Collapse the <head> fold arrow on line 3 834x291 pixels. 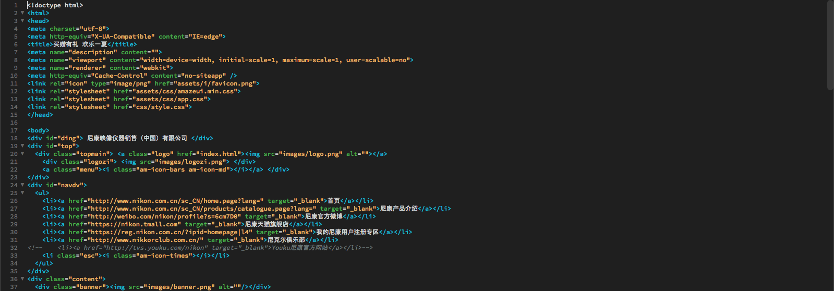point(22,21)
